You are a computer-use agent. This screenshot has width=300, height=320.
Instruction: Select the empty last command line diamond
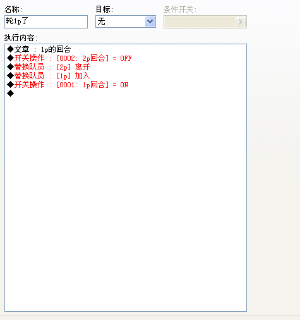point(10,94)
